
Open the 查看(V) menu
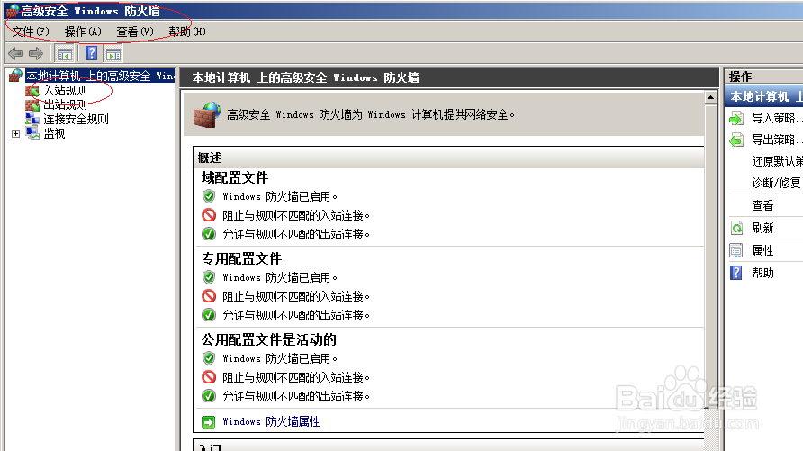[135, 32]
